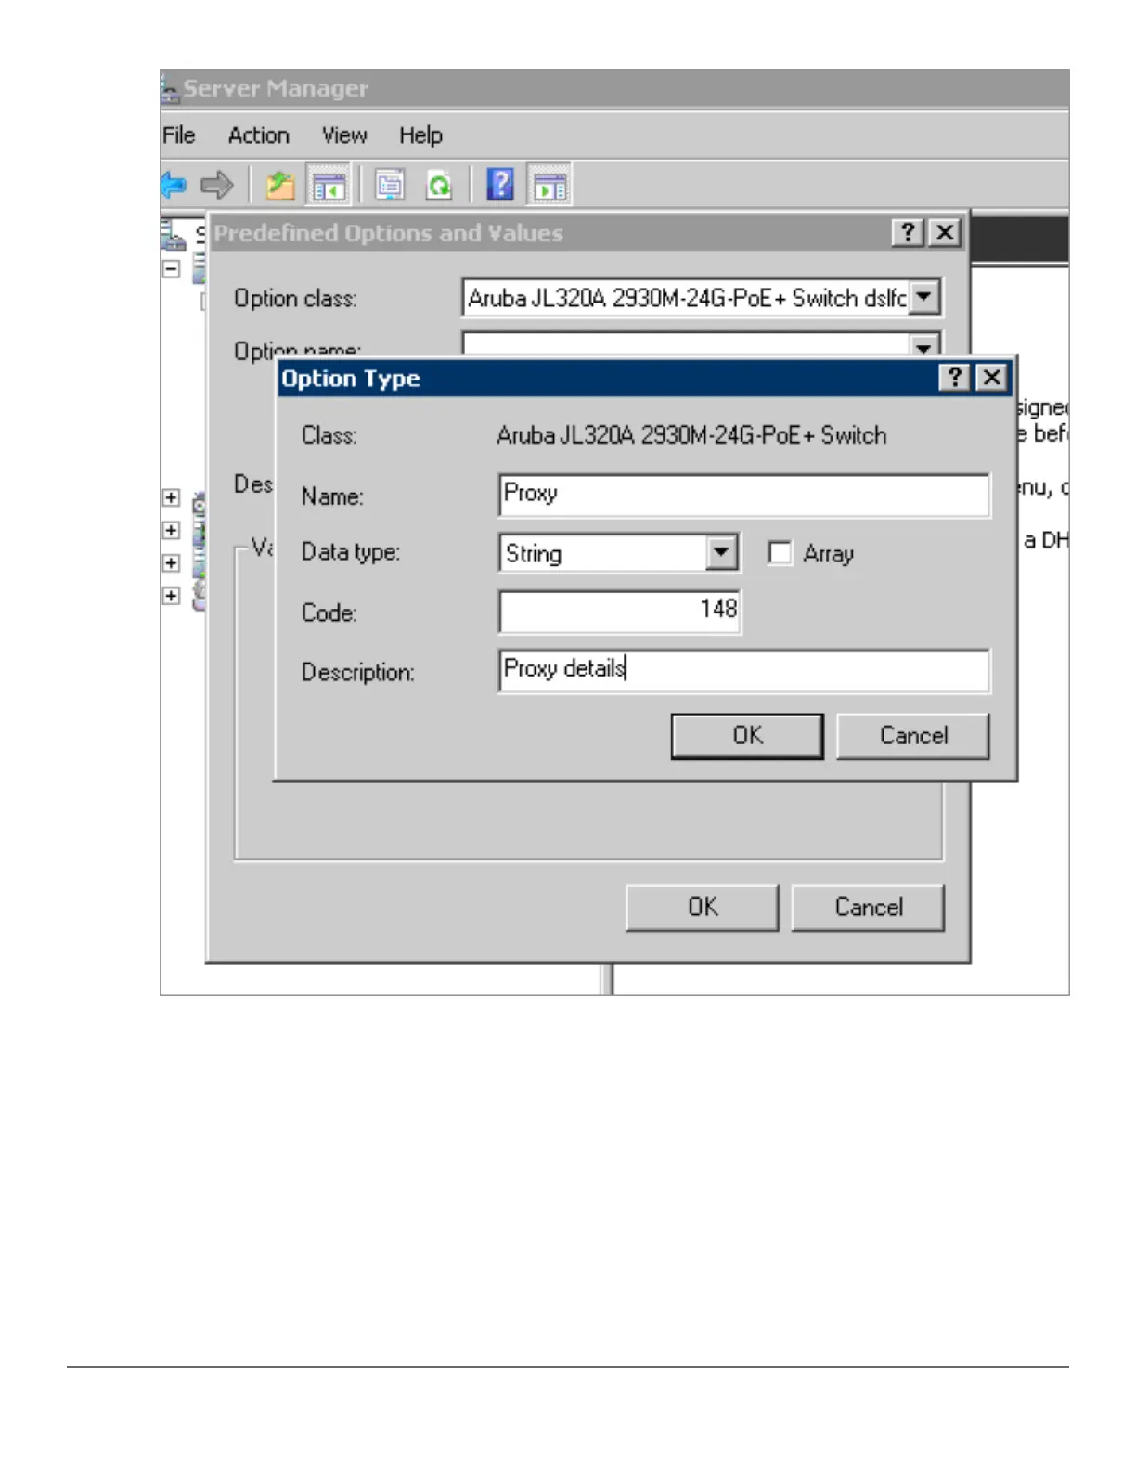This screenshot has width=1136, height=1470.
Task: Click the Back arrow in Server Manager toolbar
Action: click(174, 185)
